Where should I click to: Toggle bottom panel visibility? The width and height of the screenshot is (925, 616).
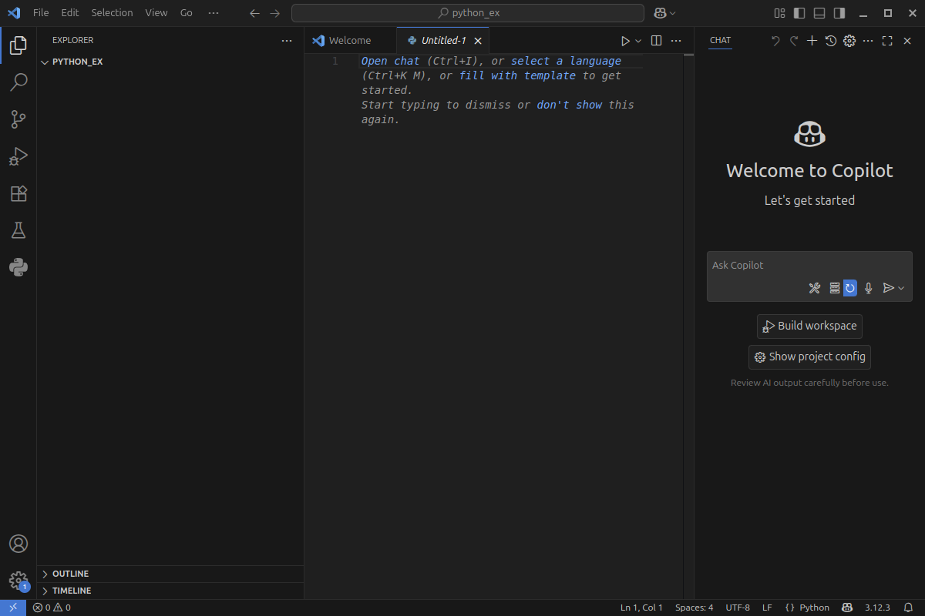[x=819, y=13]
